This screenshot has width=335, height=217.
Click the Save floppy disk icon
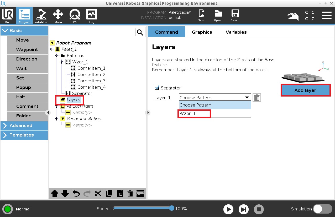(x=235, y=15)
